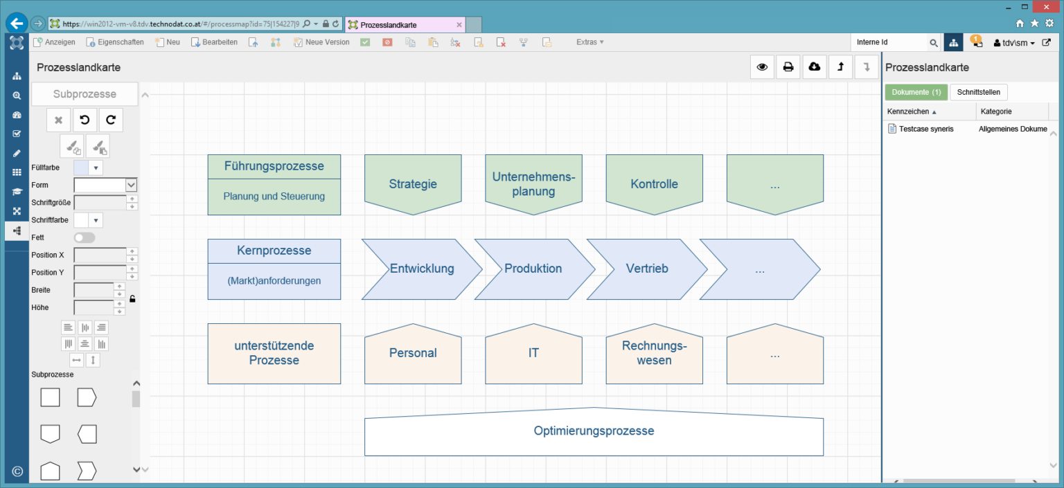
Task: Toggle the eye preview button
Action: pyautogui.click(x=762, y=67)
